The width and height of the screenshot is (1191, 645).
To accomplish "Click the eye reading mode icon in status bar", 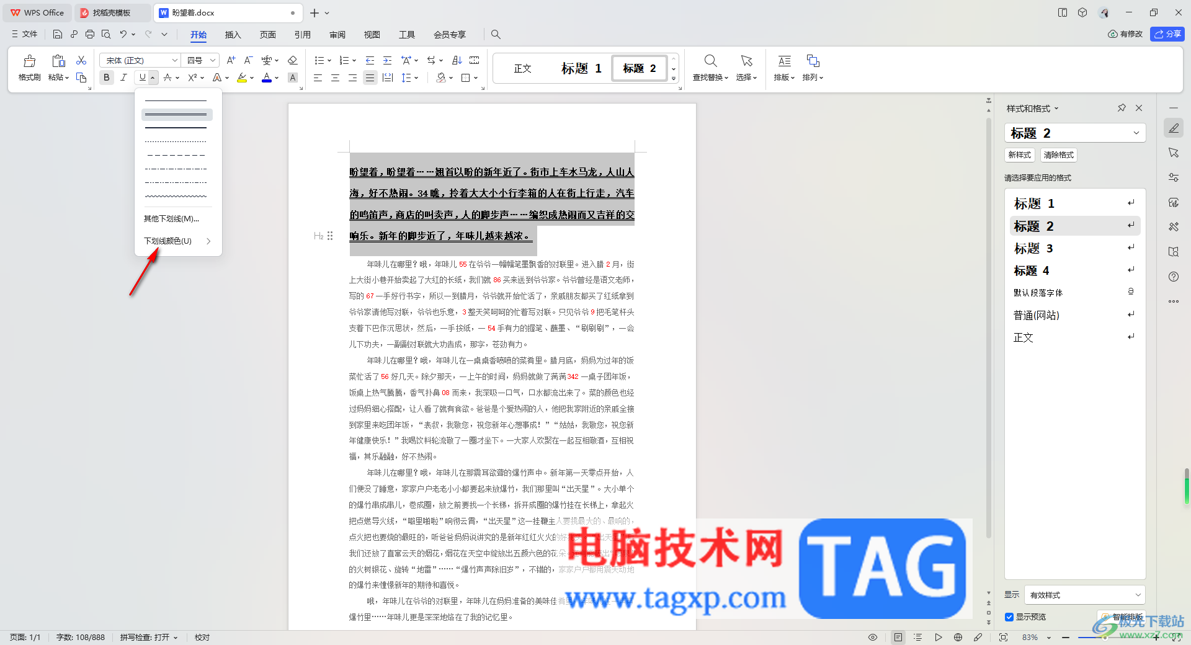I will tap(873, 638).
